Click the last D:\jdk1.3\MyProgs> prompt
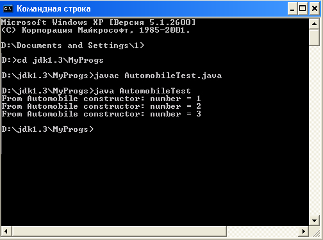Viewport: 323px width, 240px height. [47, 129]
